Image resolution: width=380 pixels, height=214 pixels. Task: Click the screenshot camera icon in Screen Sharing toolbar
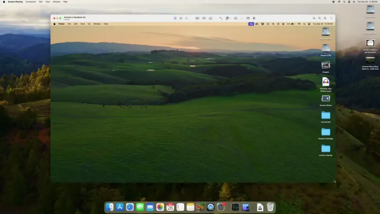[x=236, y=18]
